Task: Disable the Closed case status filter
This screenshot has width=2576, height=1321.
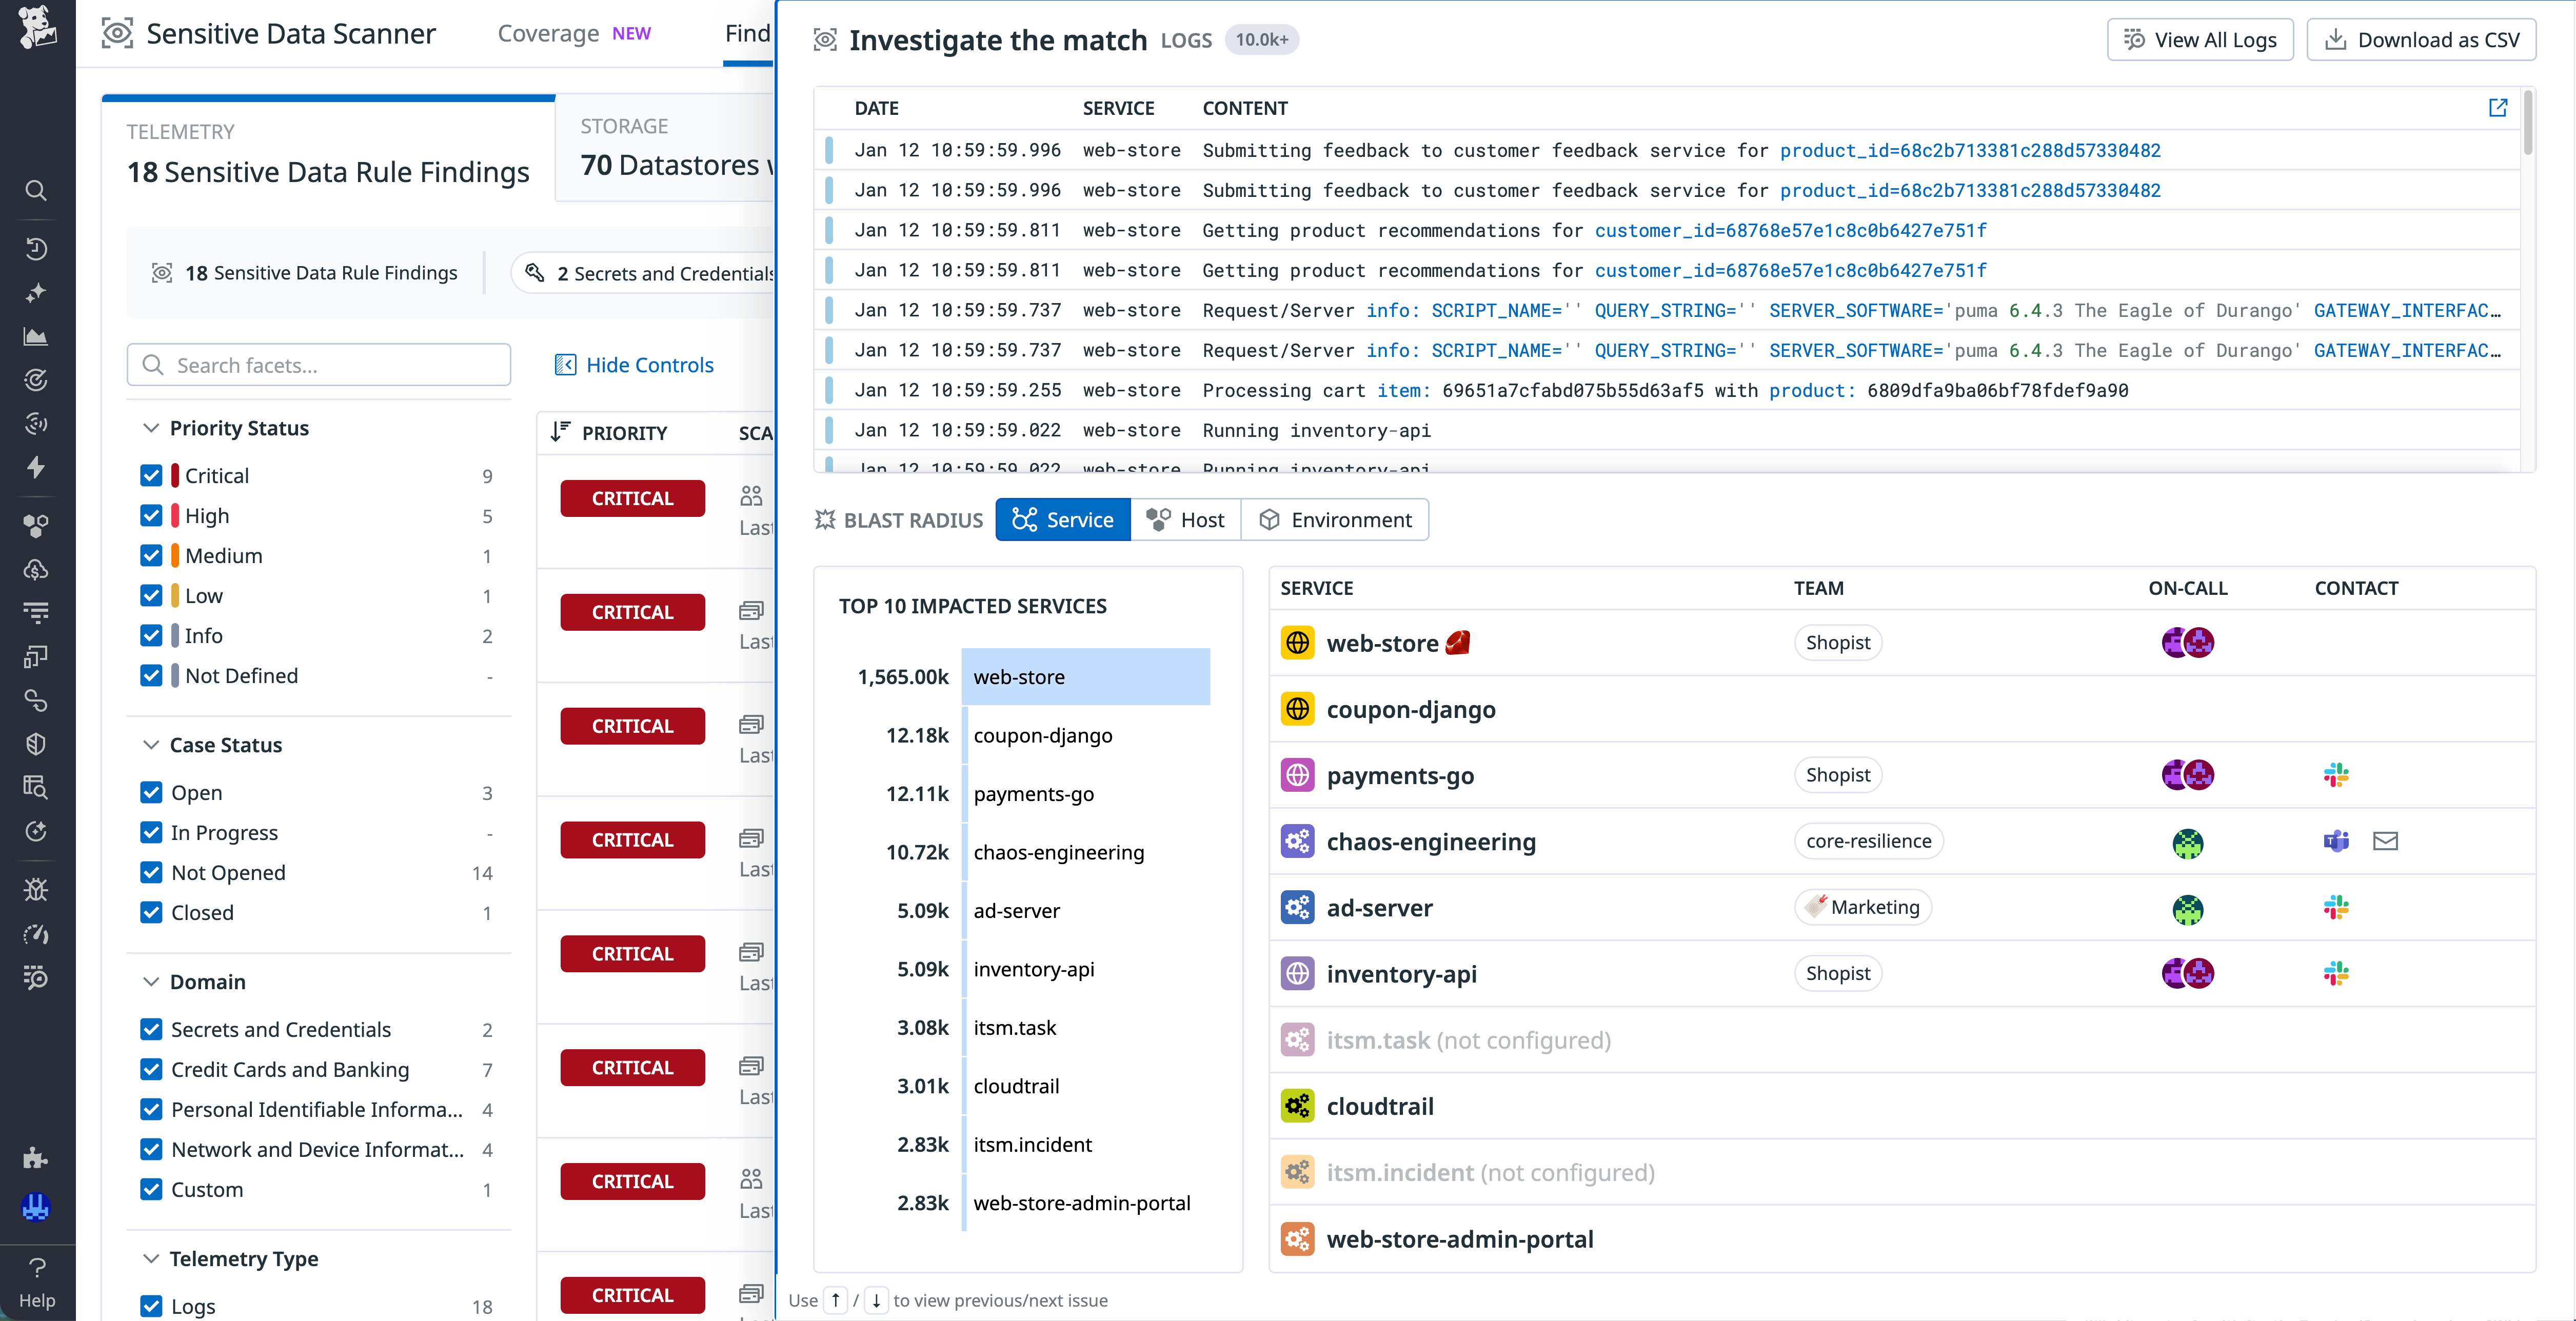Action: [x=151, y=912]
